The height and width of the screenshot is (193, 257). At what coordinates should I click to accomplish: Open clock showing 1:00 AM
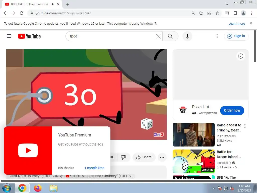pos(244,188)
